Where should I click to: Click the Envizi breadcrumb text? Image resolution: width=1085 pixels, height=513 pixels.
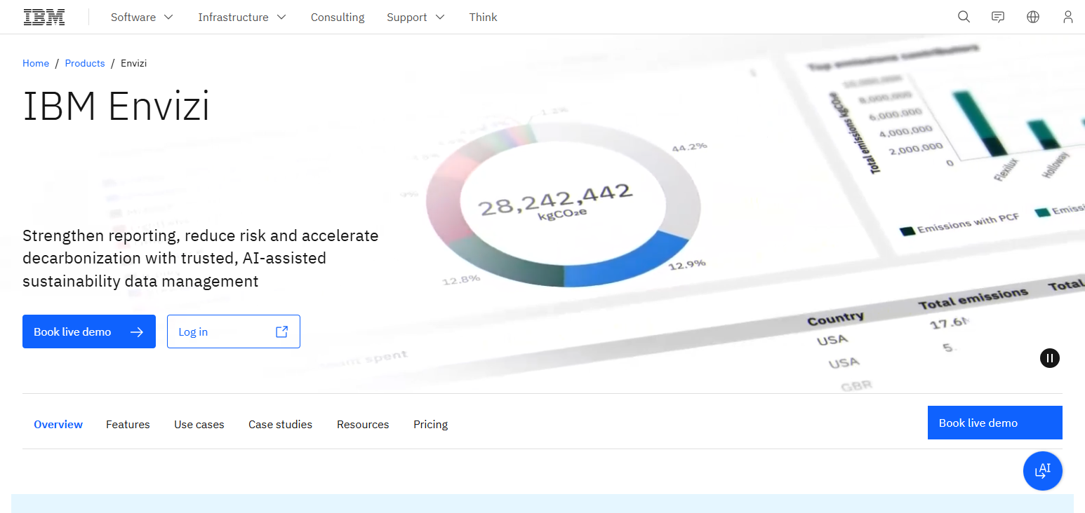(133, 63)
